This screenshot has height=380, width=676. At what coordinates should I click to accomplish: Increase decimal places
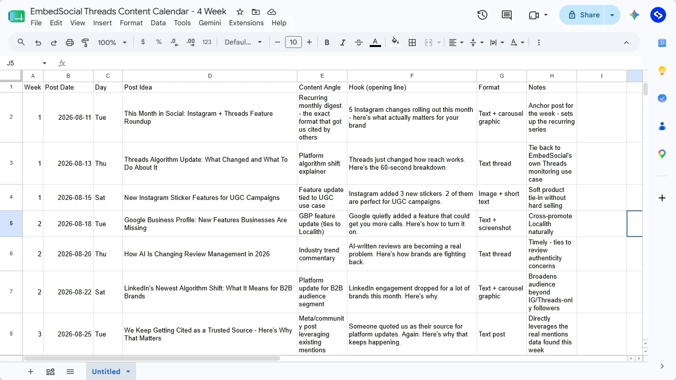(191, 43)
